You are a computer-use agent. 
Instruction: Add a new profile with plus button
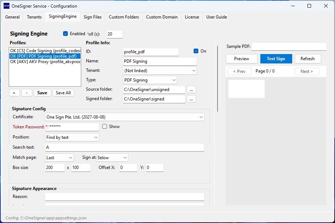(x=14, y=93)
